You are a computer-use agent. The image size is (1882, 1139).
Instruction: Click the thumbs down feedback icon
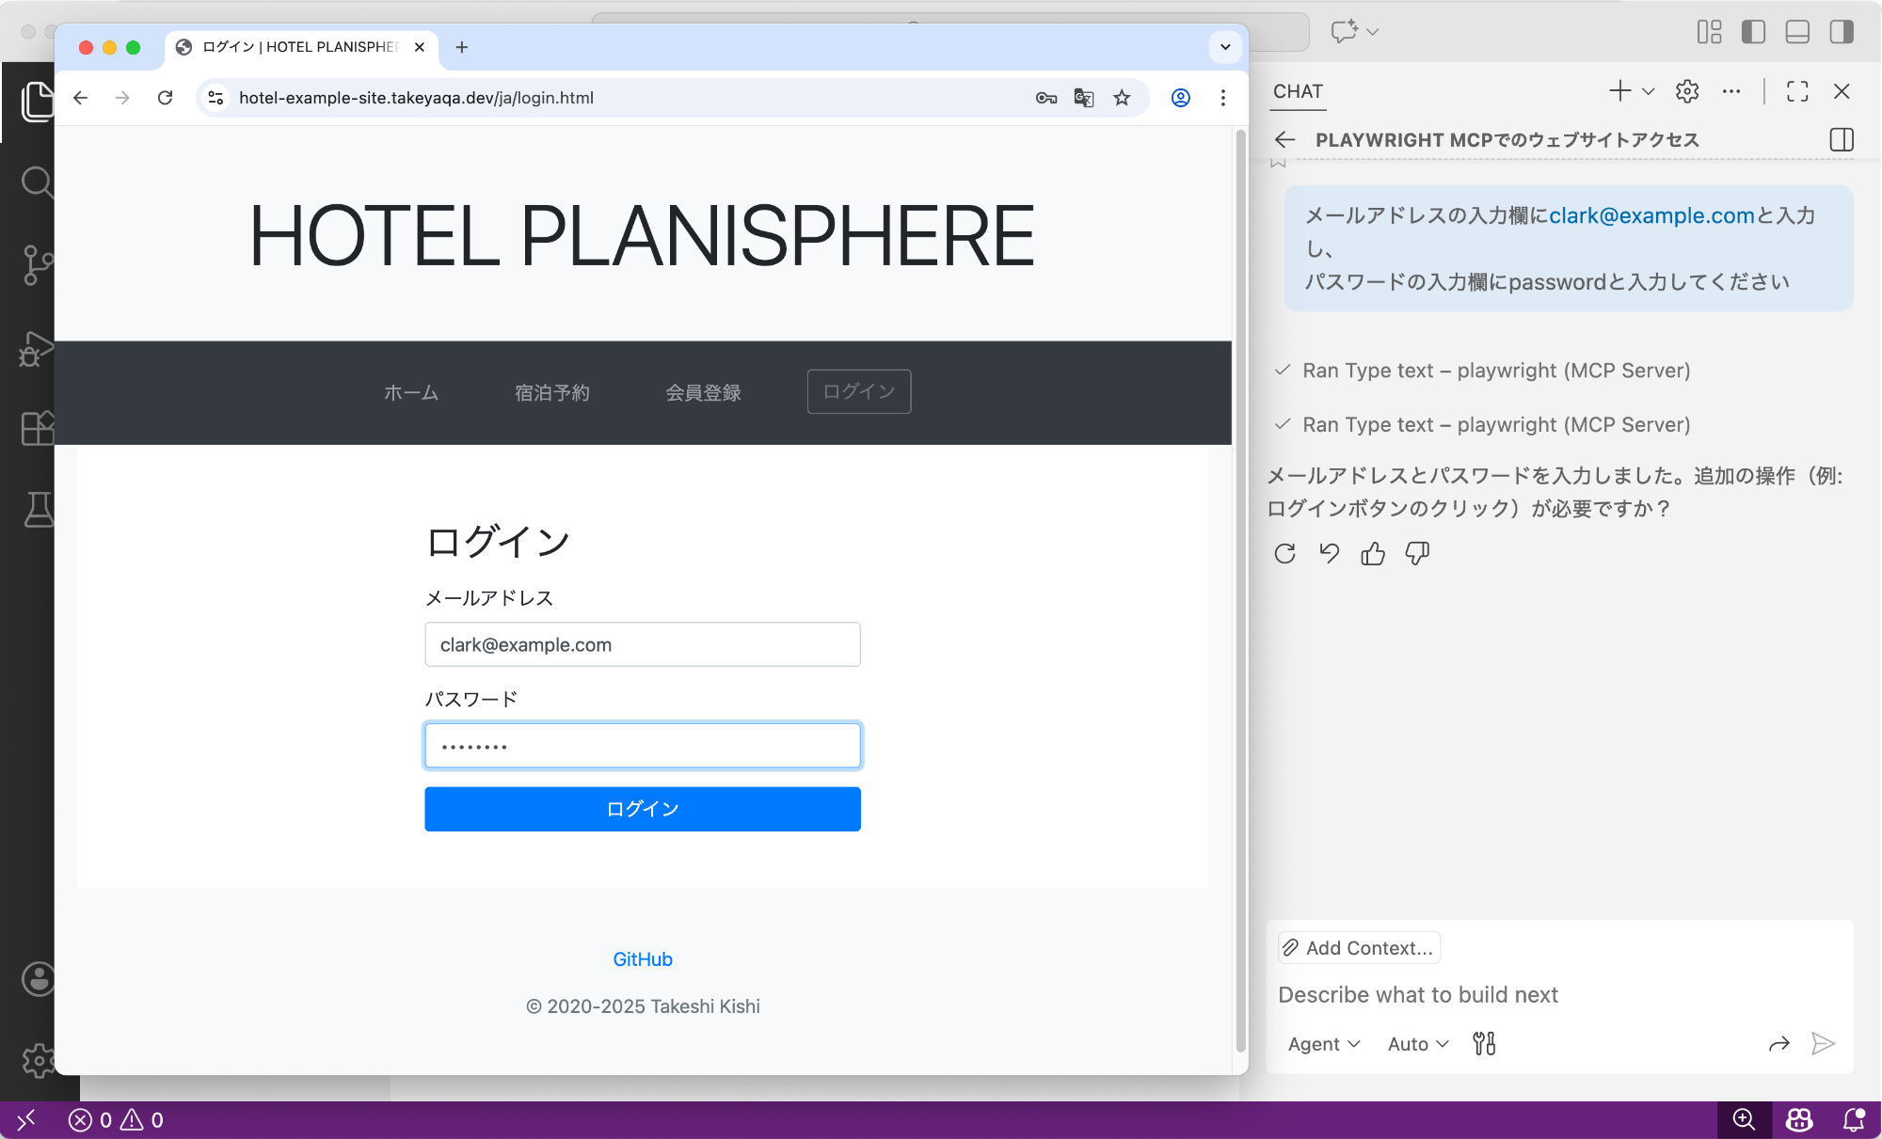click(1417, 554)
